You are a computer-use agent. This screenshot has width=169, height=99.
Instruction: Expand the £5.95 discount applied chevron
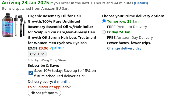[x=69, y=87]
